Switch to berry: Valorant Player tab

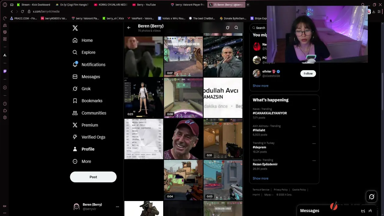(187, 5)
